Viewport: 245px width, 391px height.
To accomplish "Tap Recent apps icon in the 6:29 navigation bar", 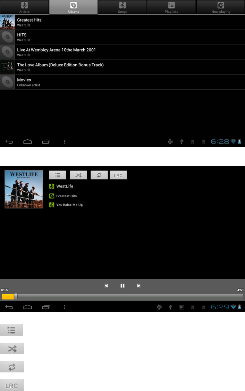I will click(x=46, y=307).
